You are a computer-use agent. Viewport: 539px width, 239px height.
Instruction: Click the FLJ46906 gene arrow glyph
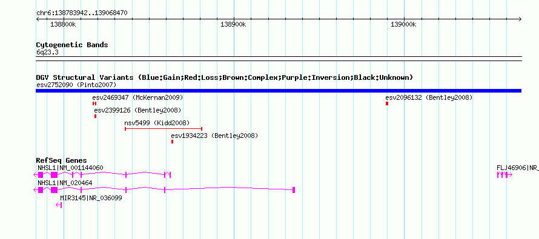[x=504, y=175]
